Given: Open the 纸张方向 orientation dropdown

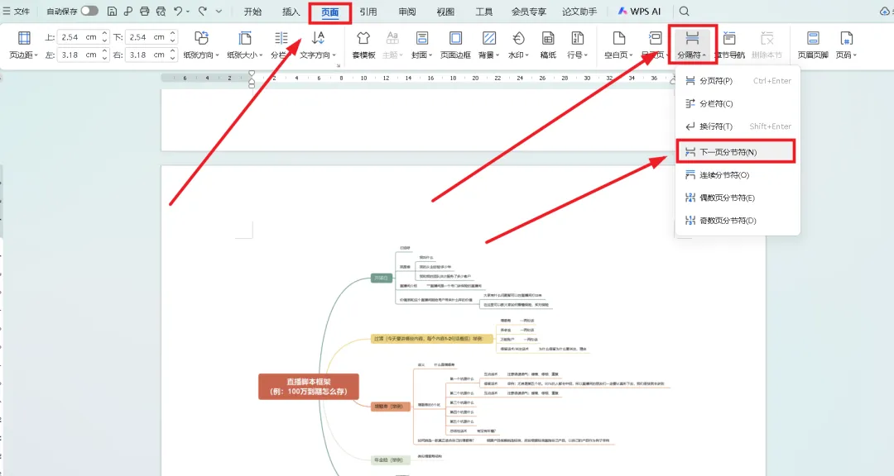Looking at the screenshot, I should pyautogui.click(x=201, y=45).
